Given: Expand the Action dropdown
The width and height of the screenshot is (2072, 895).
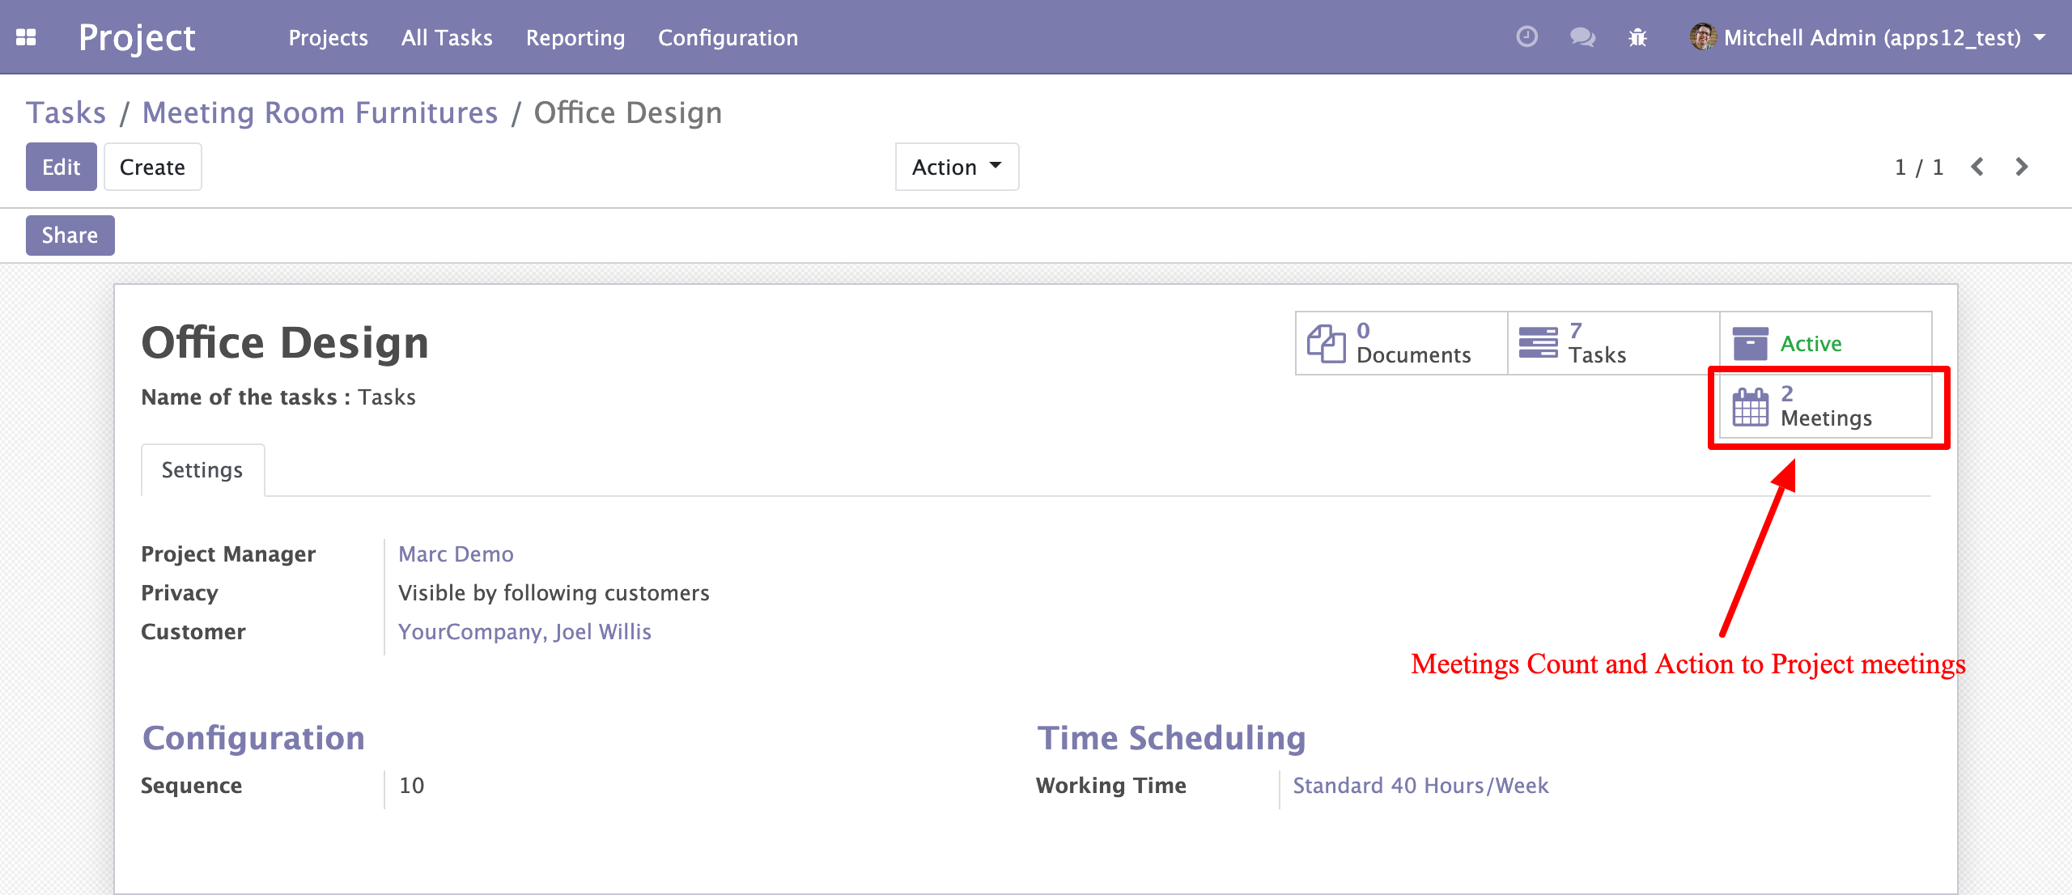Looking at the screenshot, I should (957, 167).
